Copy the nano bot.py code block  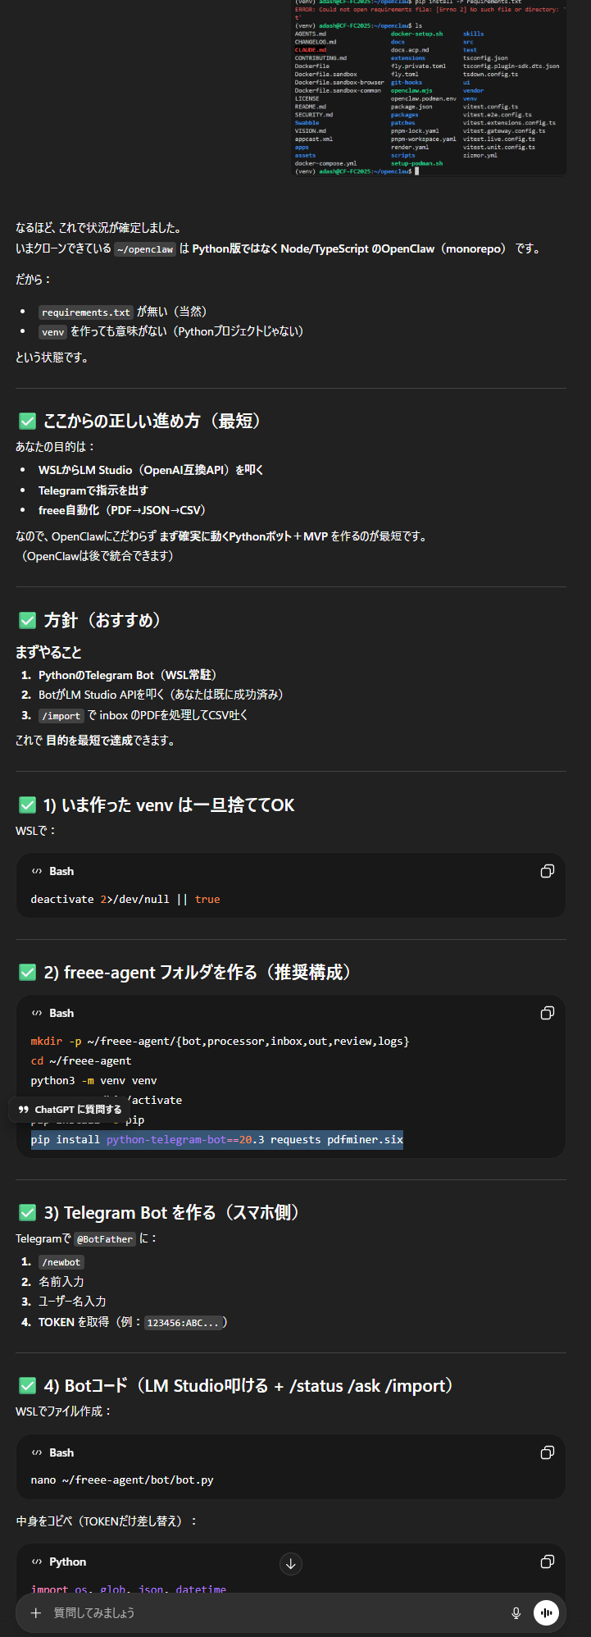pos(547,1452)
